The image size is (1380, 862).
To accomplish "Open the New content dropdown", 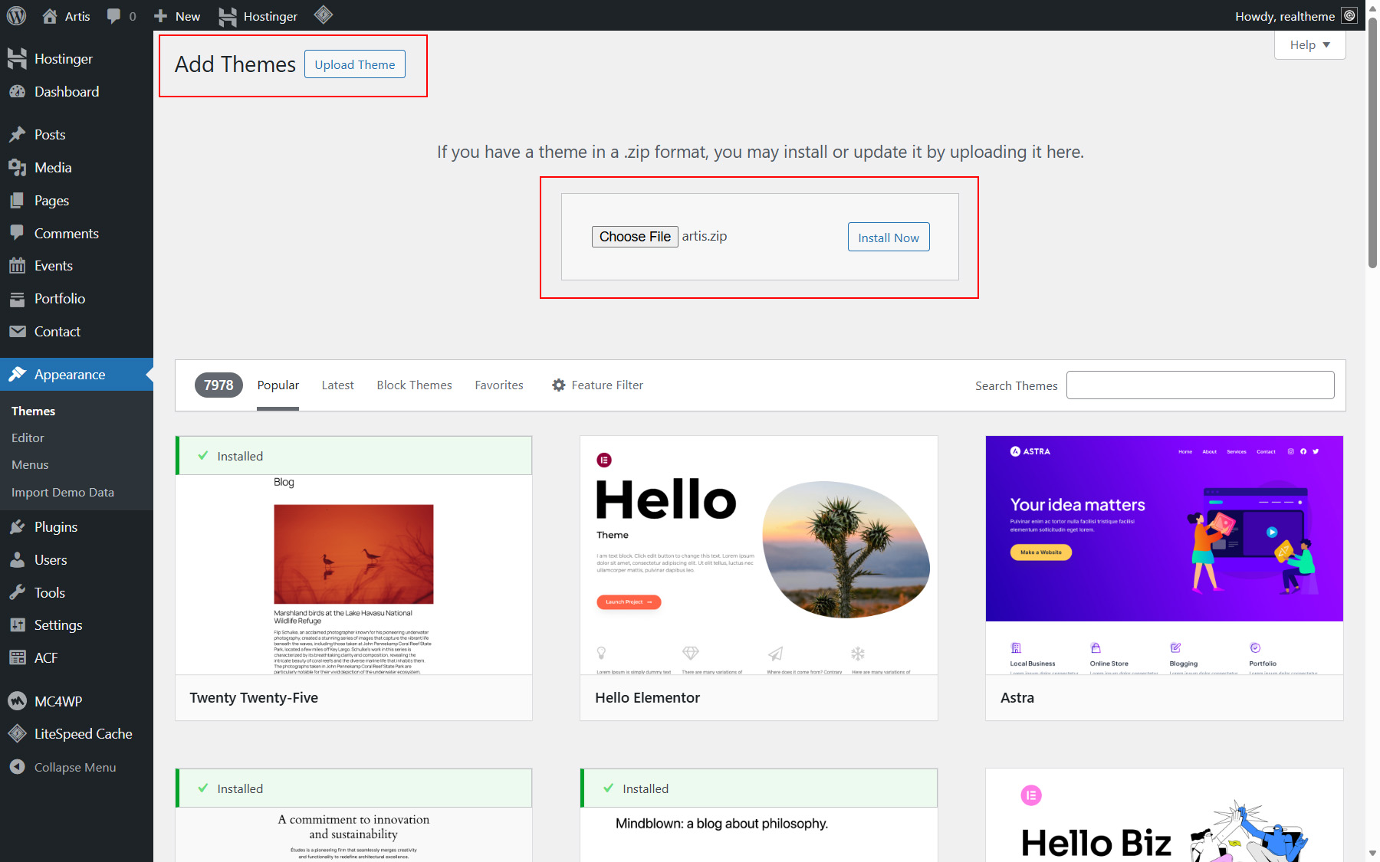I will (177, 16).
